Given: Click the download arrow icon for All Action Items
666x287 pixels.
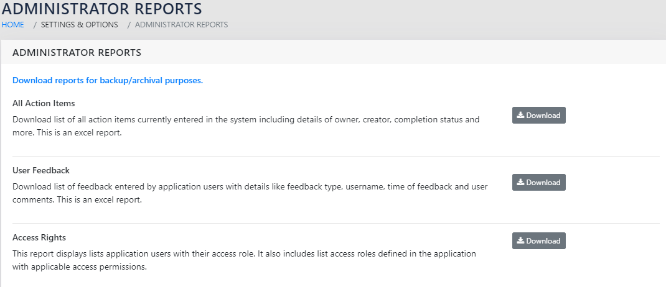Looking at the screenshot, I should pyautogui.click(x=520, y=116).
